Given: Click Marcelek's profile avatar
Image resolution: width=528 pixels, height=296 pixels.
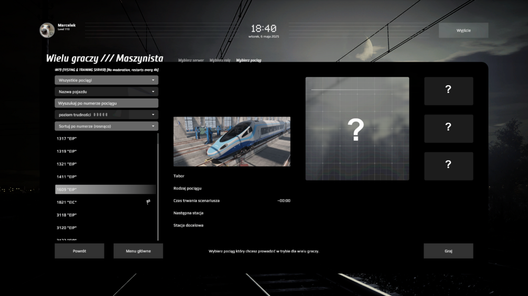Looking at the screenshot, I should click(47, 30).
